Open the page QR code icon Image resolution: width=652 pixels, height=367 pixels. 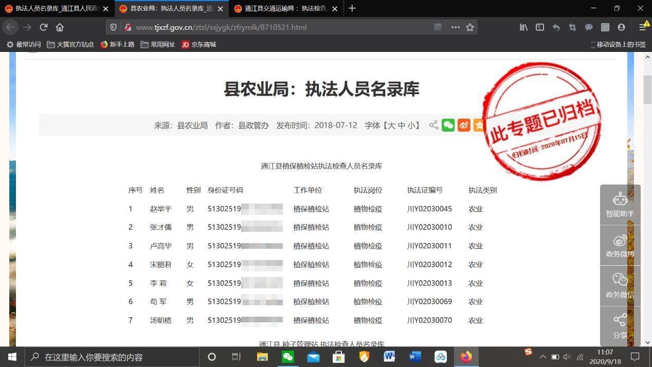pos(438,27)
